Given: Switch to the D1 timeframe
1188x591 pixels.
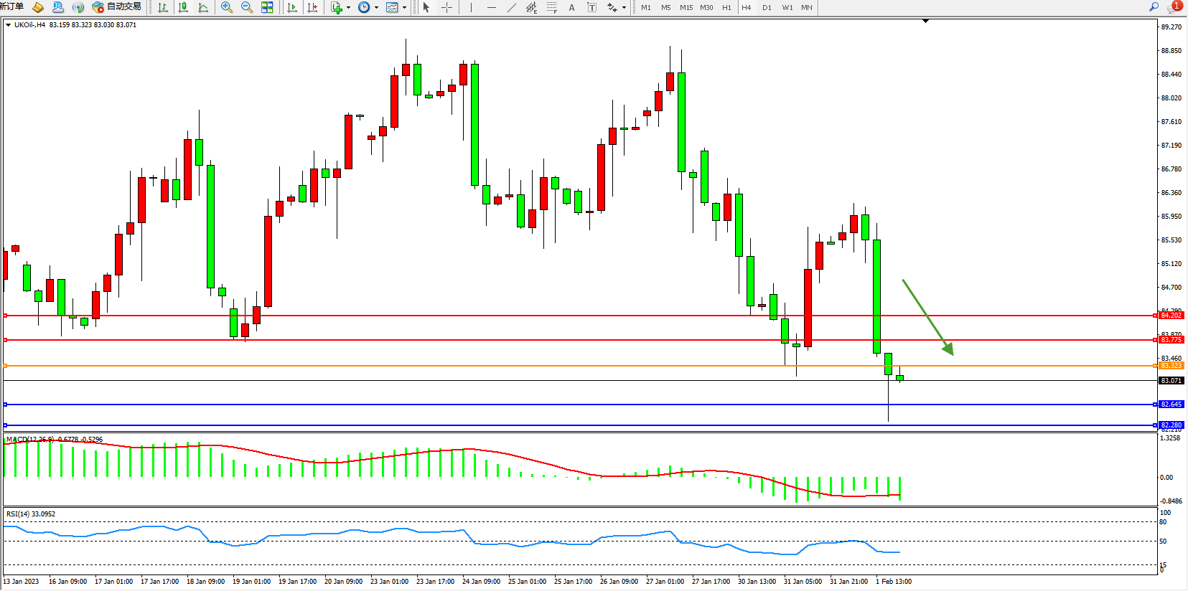Looking at the screenshot, I should pyautogui.click(x=767, y=7).
